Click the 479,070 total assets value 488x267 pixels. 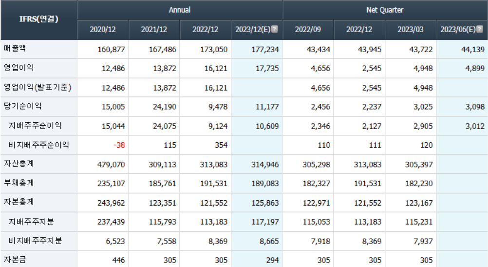coord(111,165)
